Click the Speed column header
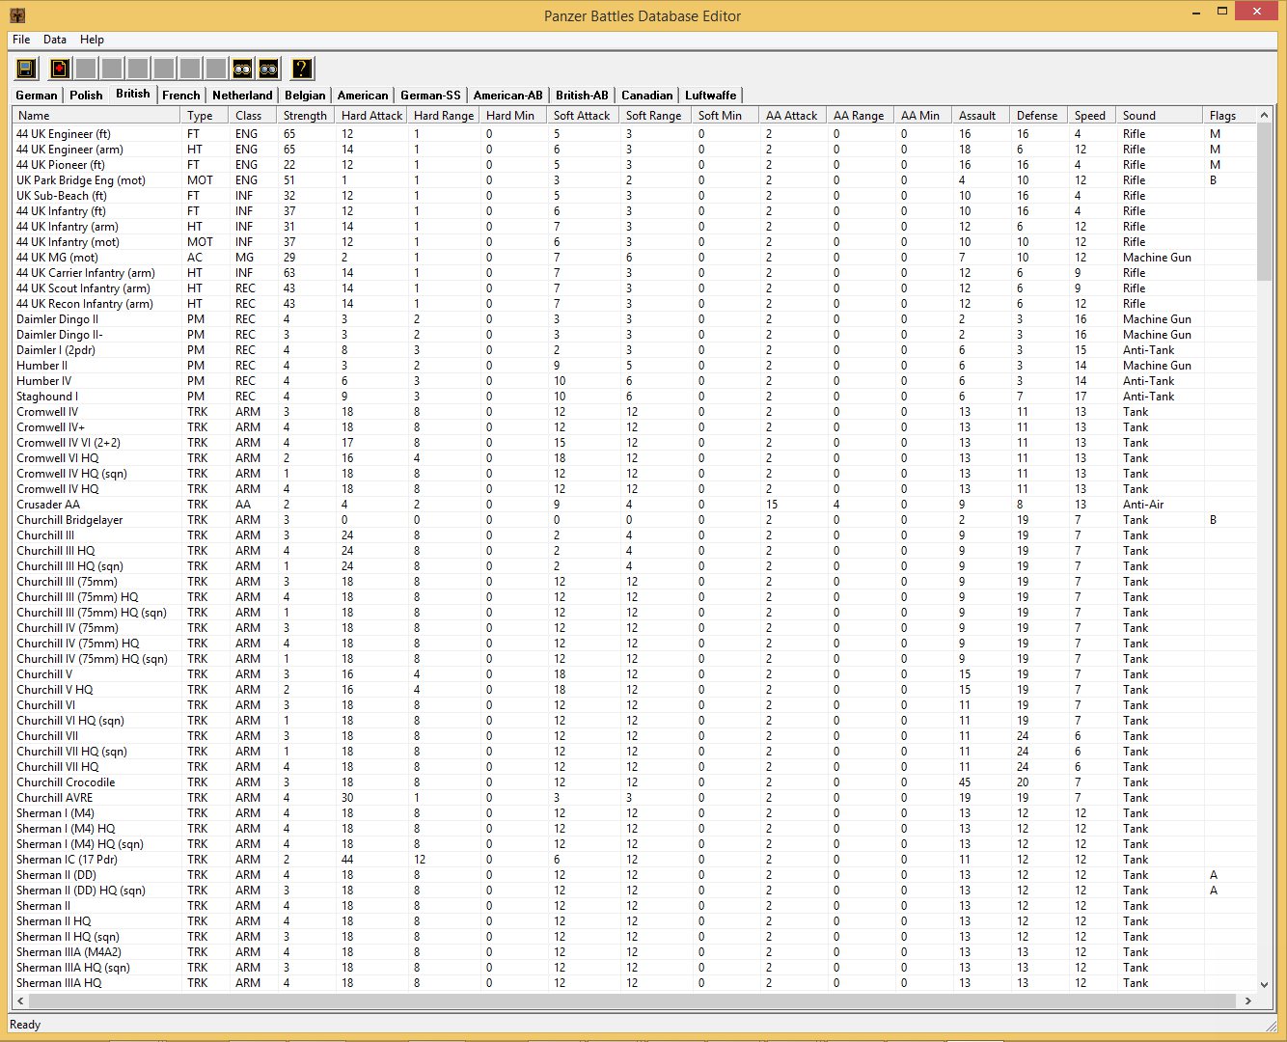The image size is (1287, 1042). [x=1092, y=116]
